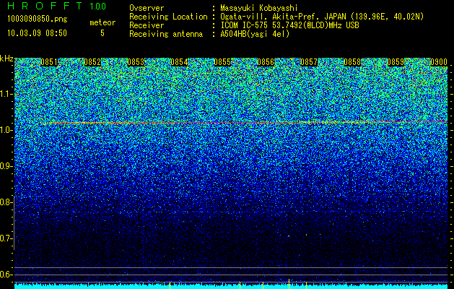The image size is (454, 289).
Task: Click the 0858 time marker
Action: [352, 62]
